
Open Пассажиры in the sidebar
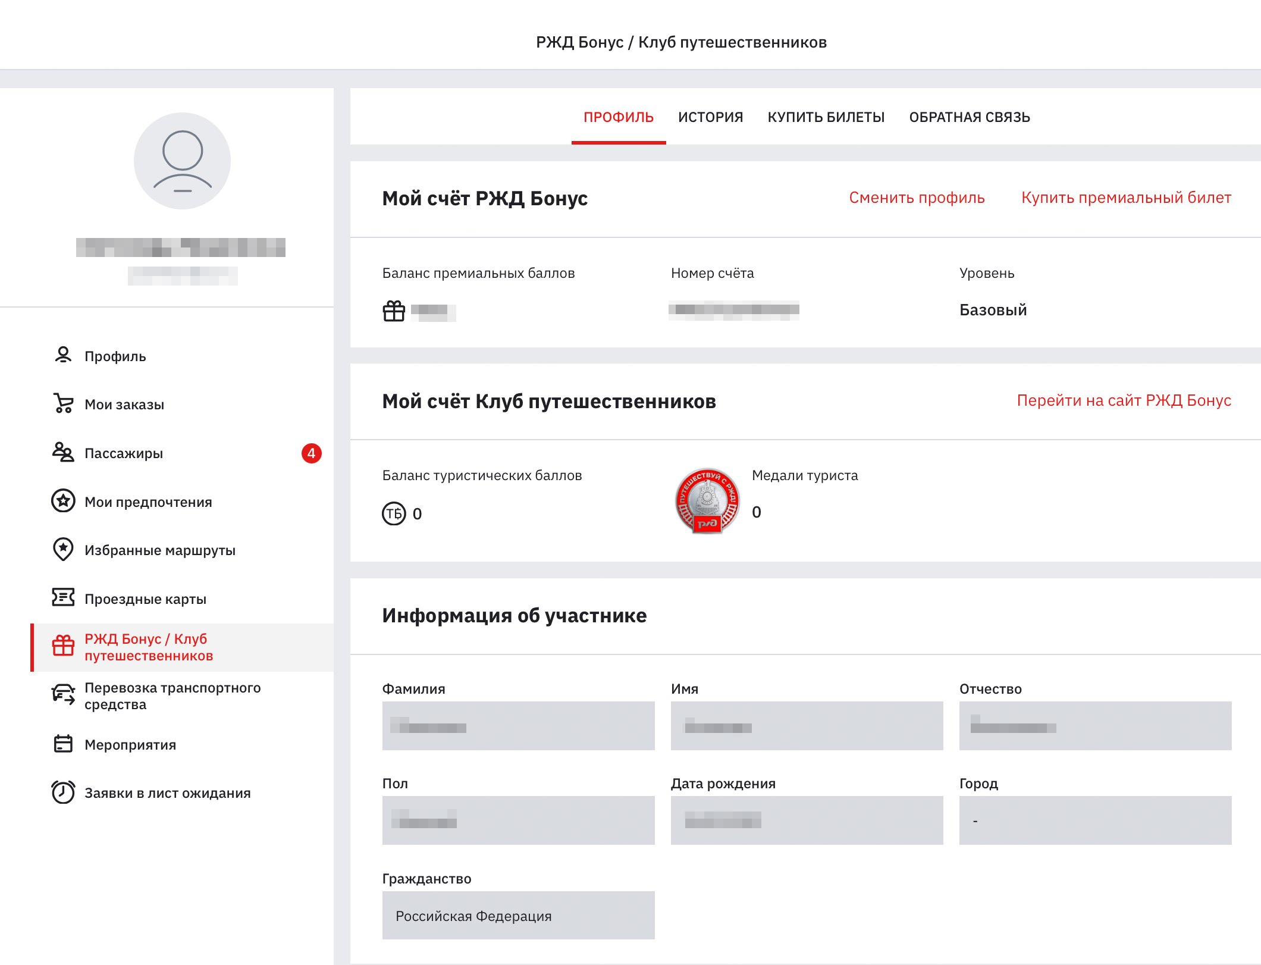[x=181, y=453]
